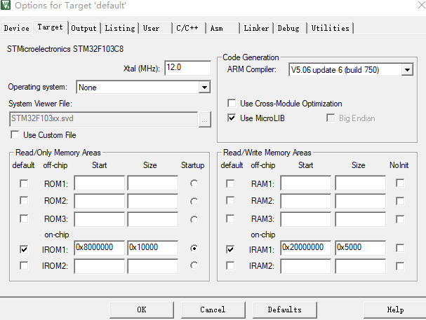Click the IRAM2 Size field
Screen dimensions: 426x320
(361, 266)
